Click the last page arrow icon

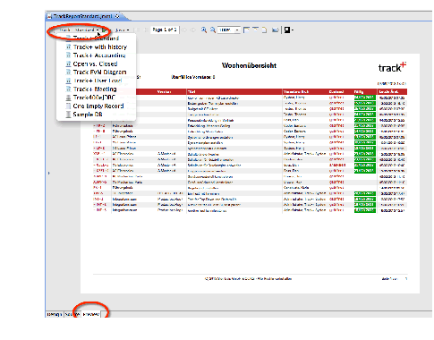(x=193, y=30)
